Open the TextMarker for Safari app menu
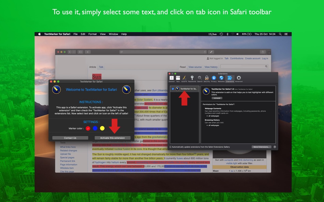This screenshot has width=324, height=202. point(57,34)
